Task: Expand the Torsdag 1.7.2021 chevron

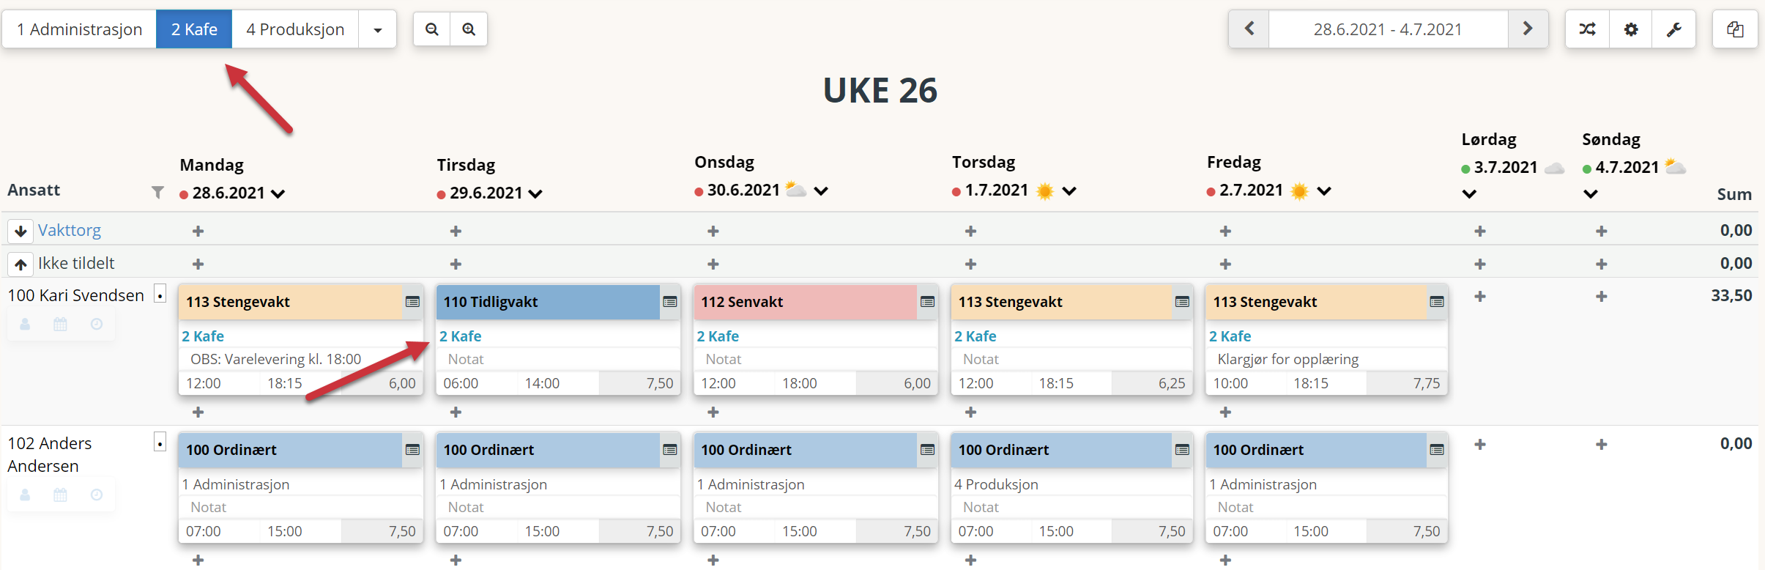Action: click(1069, 190)
